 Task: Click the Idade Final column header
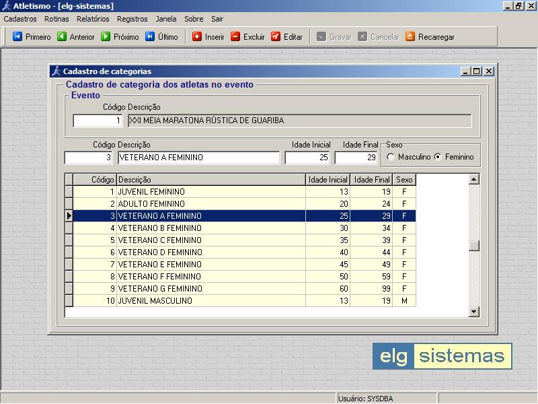click(372, 180)
